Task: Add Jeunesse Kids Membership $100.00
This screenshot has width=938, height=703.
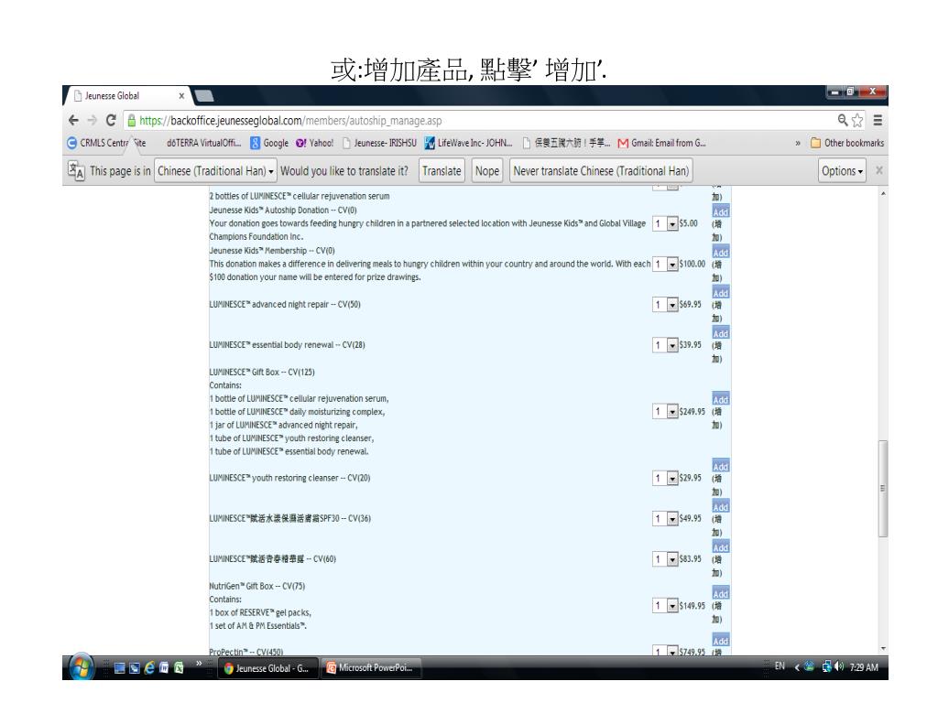Action: (x=720, y=253)
